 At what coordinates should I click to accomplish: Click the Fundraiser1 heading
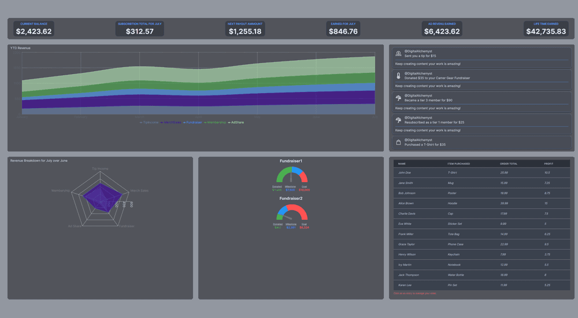click(x=291, y=161)
